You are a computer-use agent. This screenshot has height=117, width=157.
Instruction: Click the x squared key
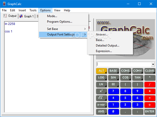101,91
